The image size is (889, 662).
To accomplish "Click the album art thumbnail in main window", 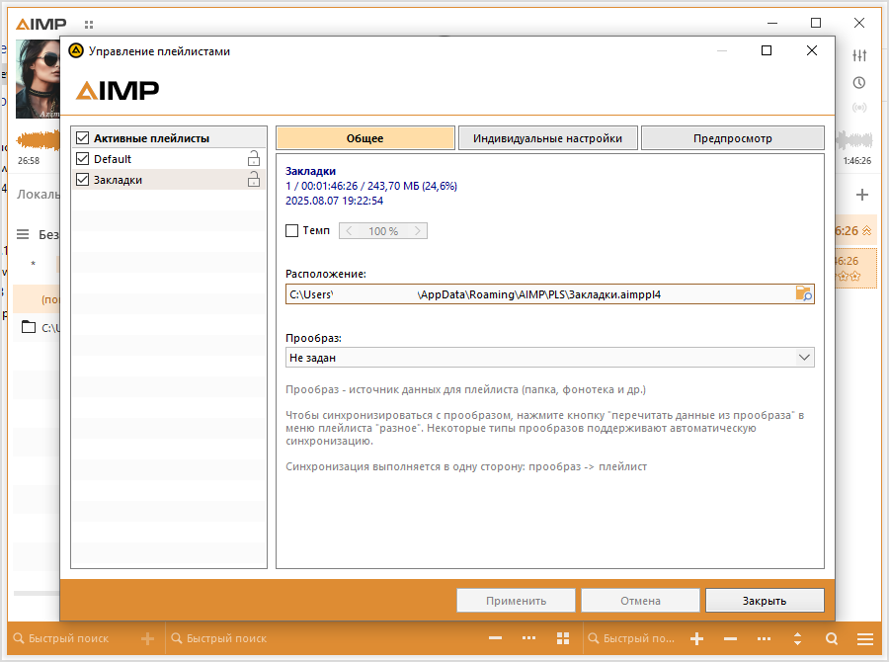I will [38, 79].
